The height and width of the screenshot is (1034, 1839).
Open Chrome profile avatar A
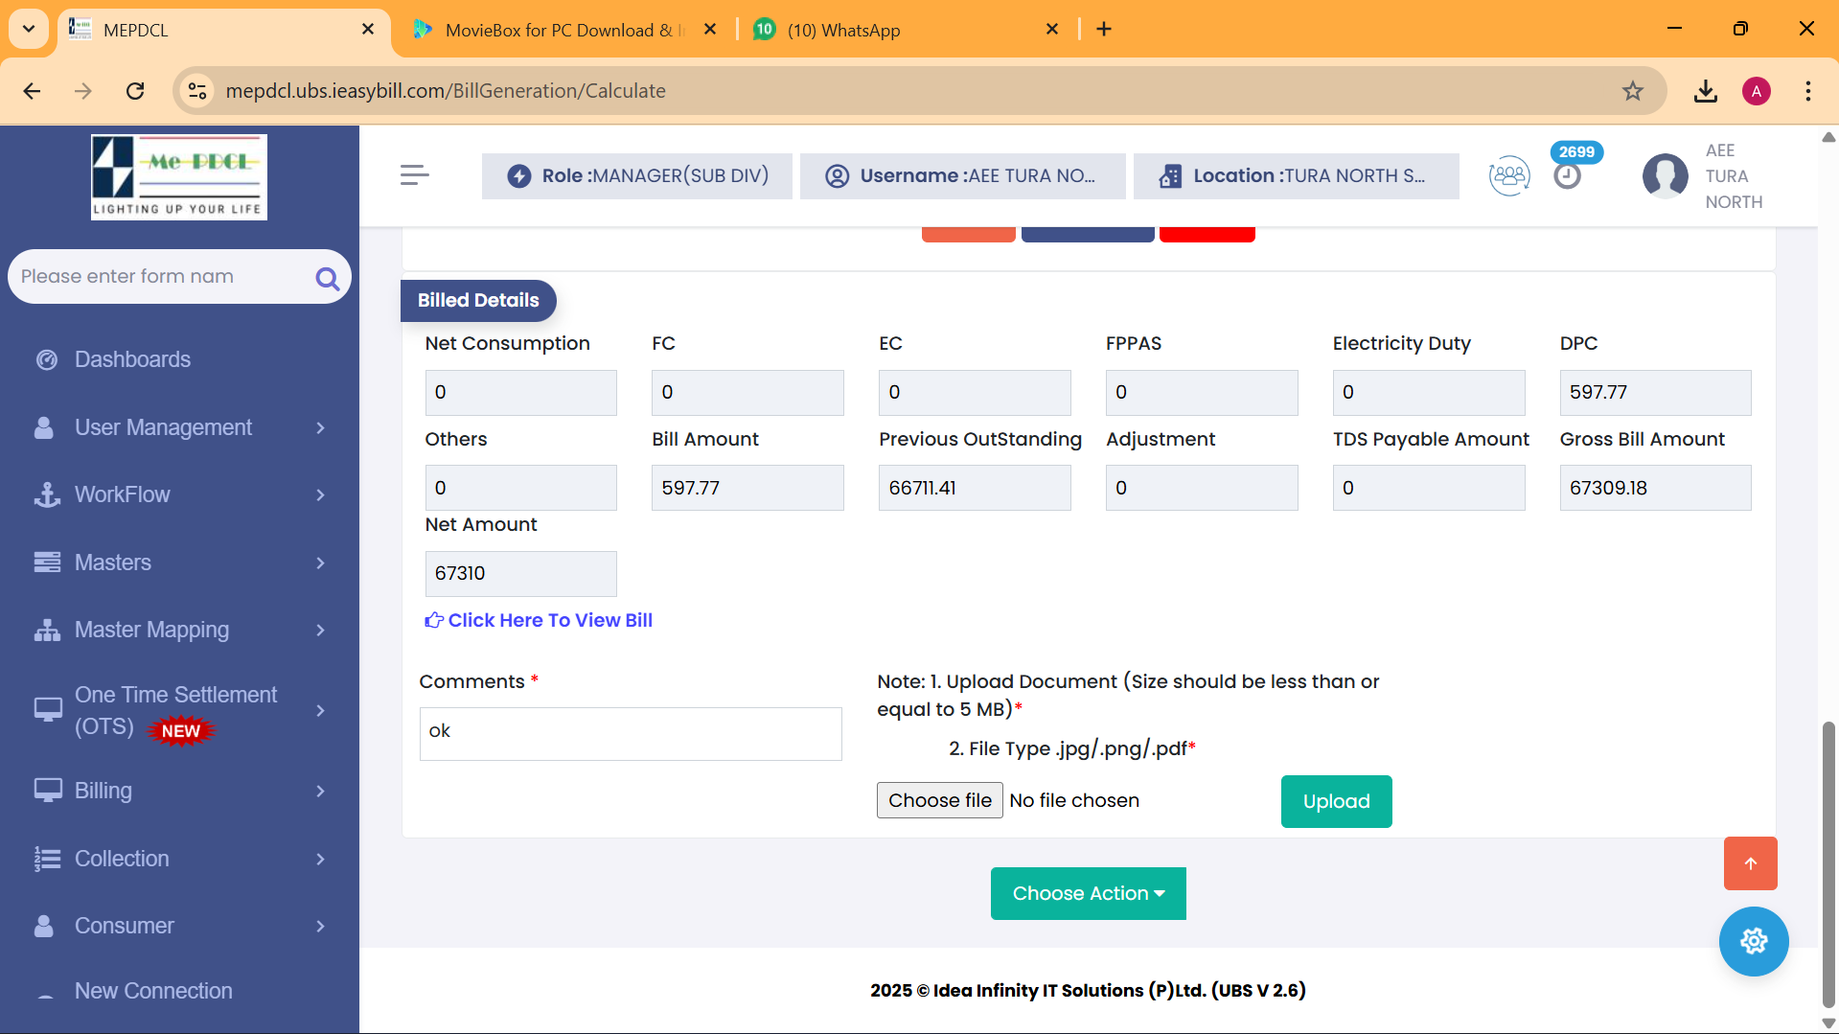pyautogui.click(x=1756, y=91)
